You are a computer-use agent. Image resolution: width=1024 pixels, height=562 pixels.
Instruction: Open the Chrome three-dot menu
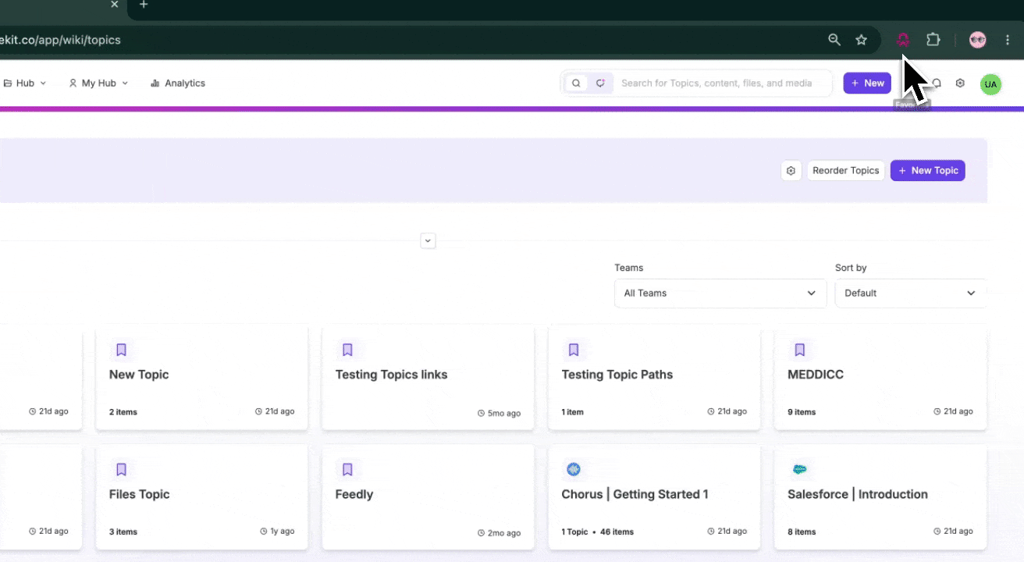click(x=1008, y=40)
